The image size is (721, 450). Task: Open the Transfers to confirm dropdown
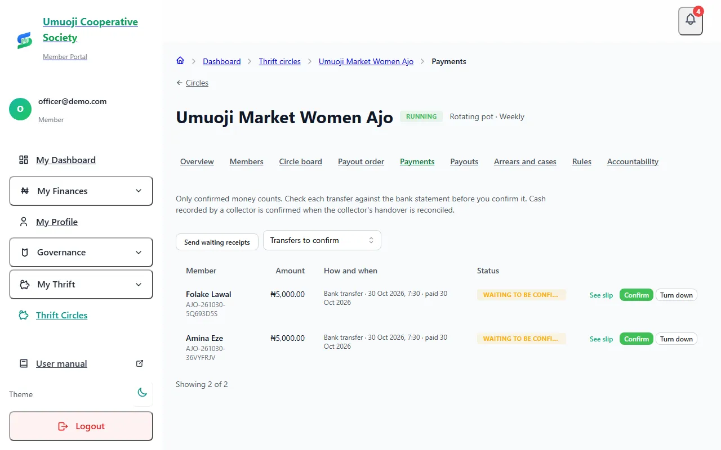tap(322, 240)
